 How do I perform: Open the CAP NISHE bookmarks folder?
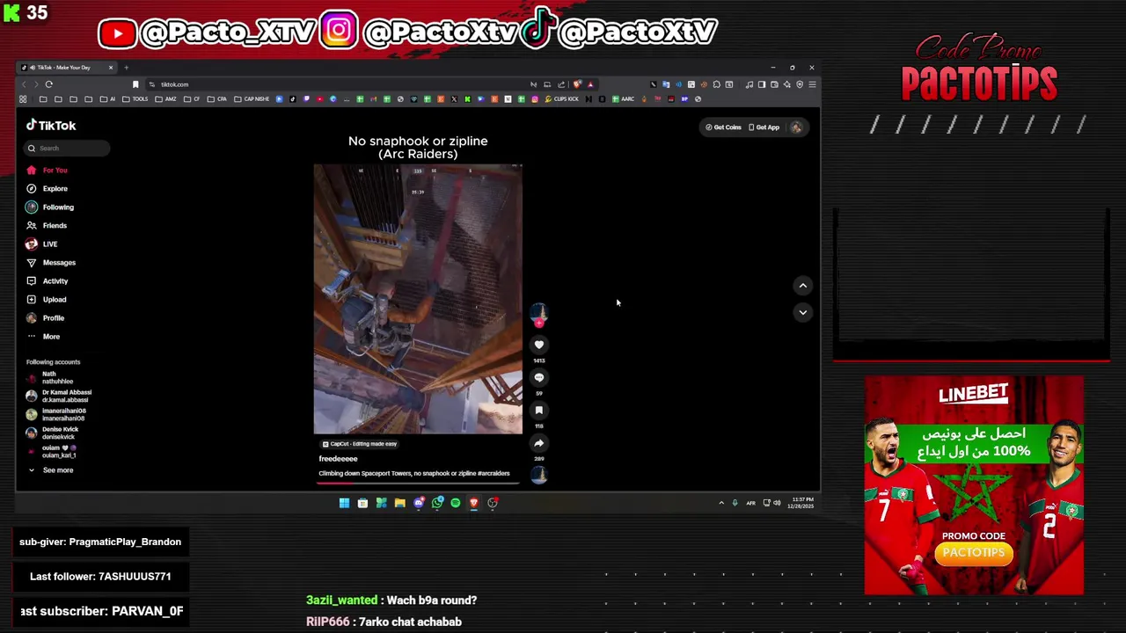point(251,99)
